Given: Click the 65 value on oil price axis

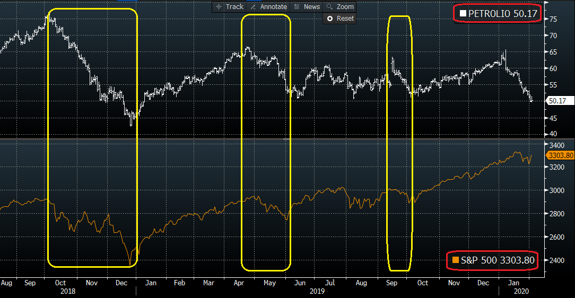Looking at the screenshot, I should (x=553, y=52).
